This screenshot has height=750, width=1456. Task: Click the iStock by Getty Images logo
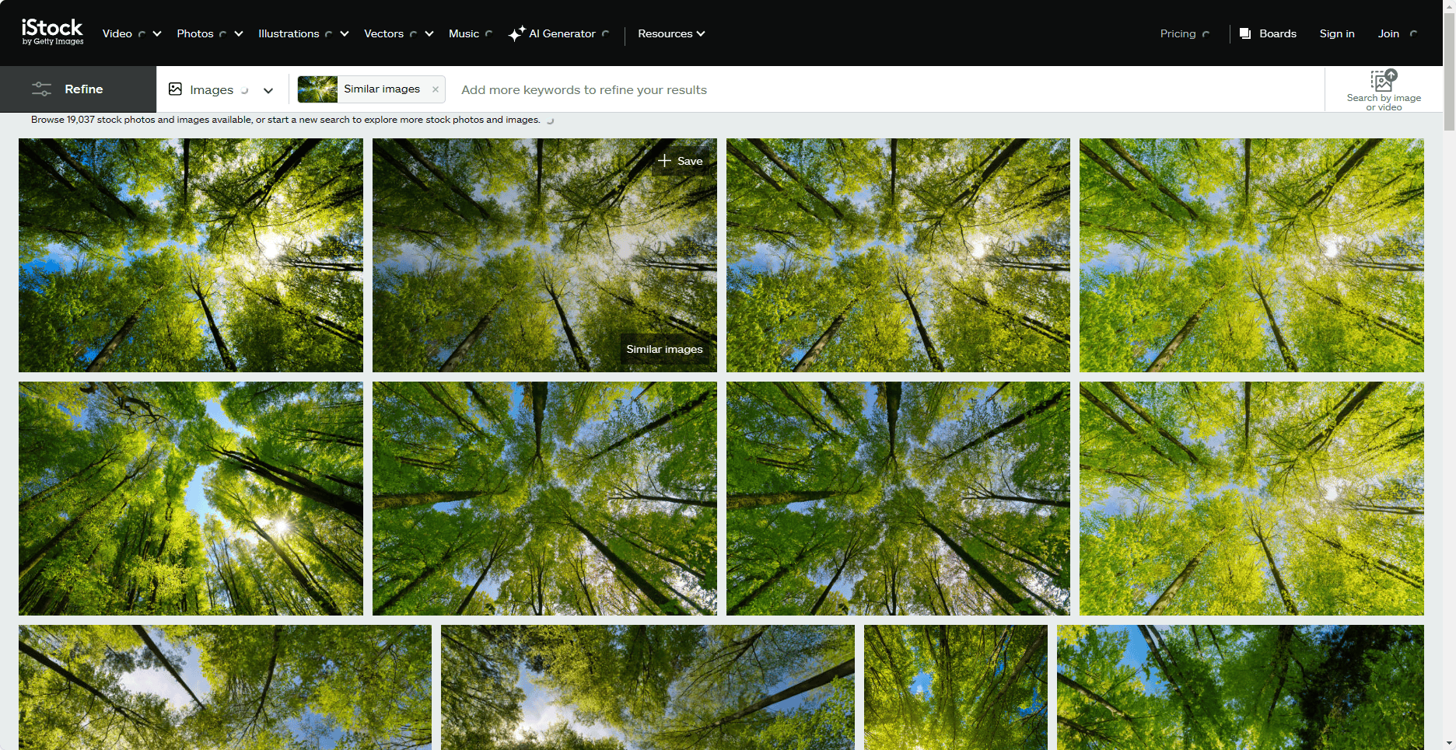(x=52, y=32)
